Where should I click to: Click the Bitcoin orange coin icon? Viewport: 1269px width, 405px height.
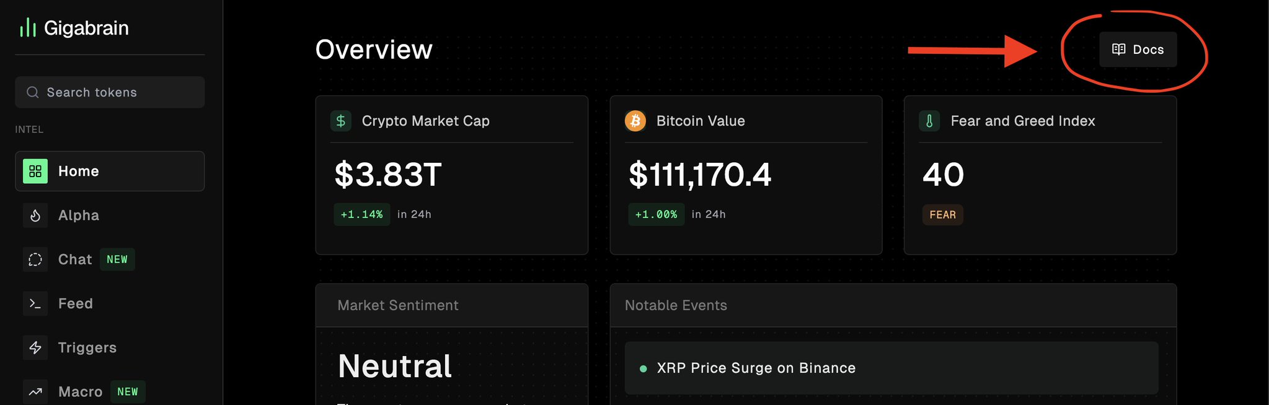(635, 121)
